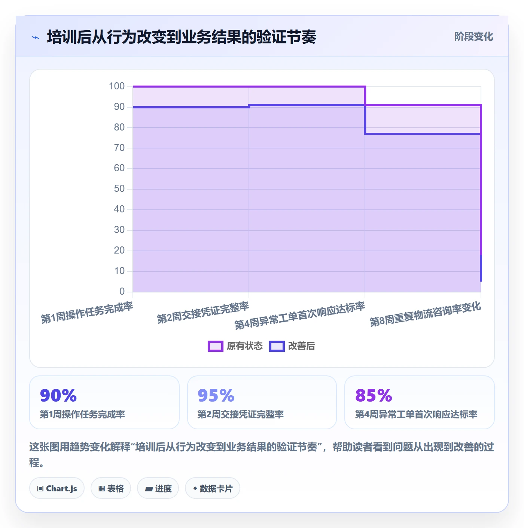Click the 改善后 legend label
The width and height of the screenshot is (524, 528).
tap(302, 346)
